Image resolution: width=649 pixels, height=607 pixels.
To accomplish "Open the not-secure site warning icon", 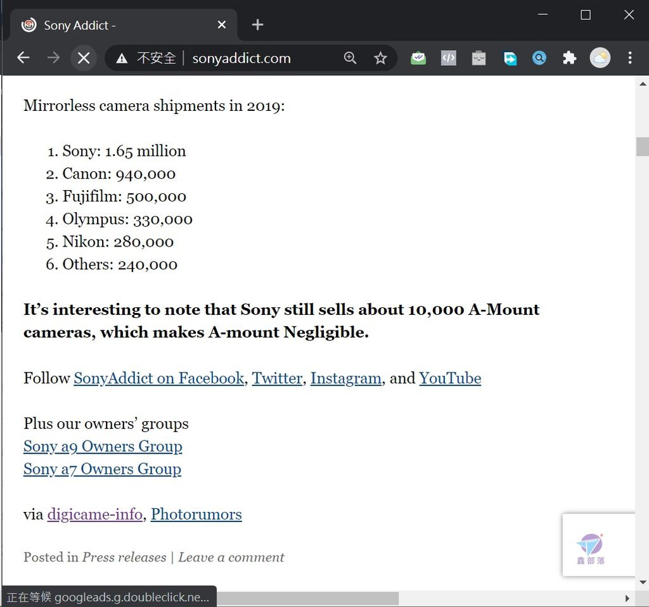I will pyautogui.click(x=122, y=58).
